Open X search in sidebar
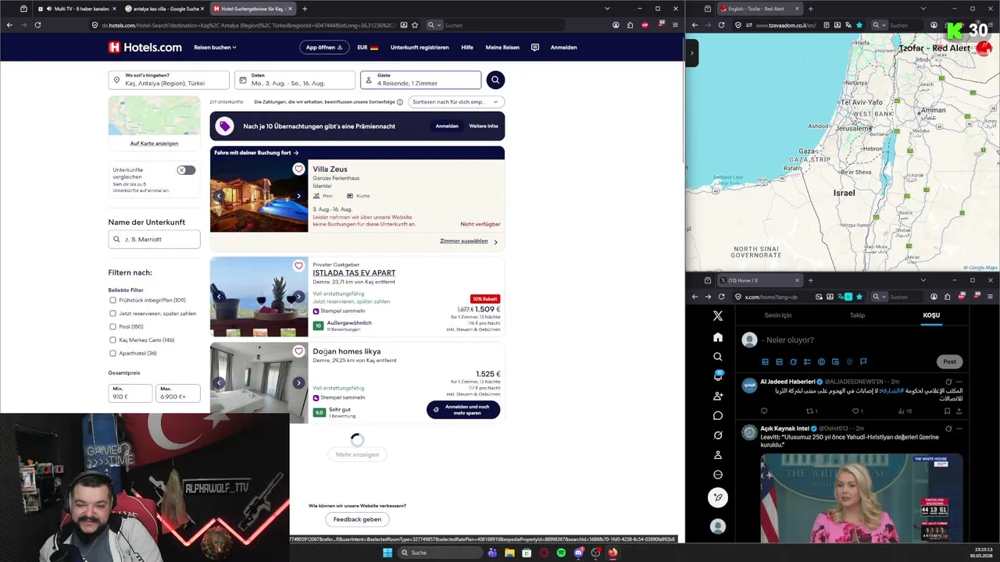The image size is (1000, 562). click(718, 357)
